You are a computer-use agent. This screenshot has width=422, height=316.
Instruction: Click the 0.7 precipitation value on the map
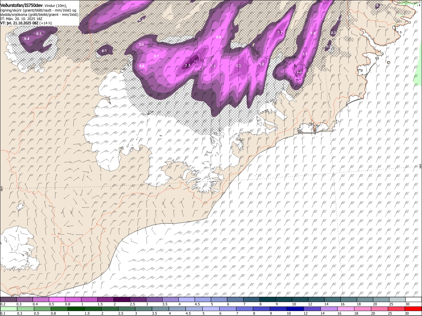[x=156, y=56]
